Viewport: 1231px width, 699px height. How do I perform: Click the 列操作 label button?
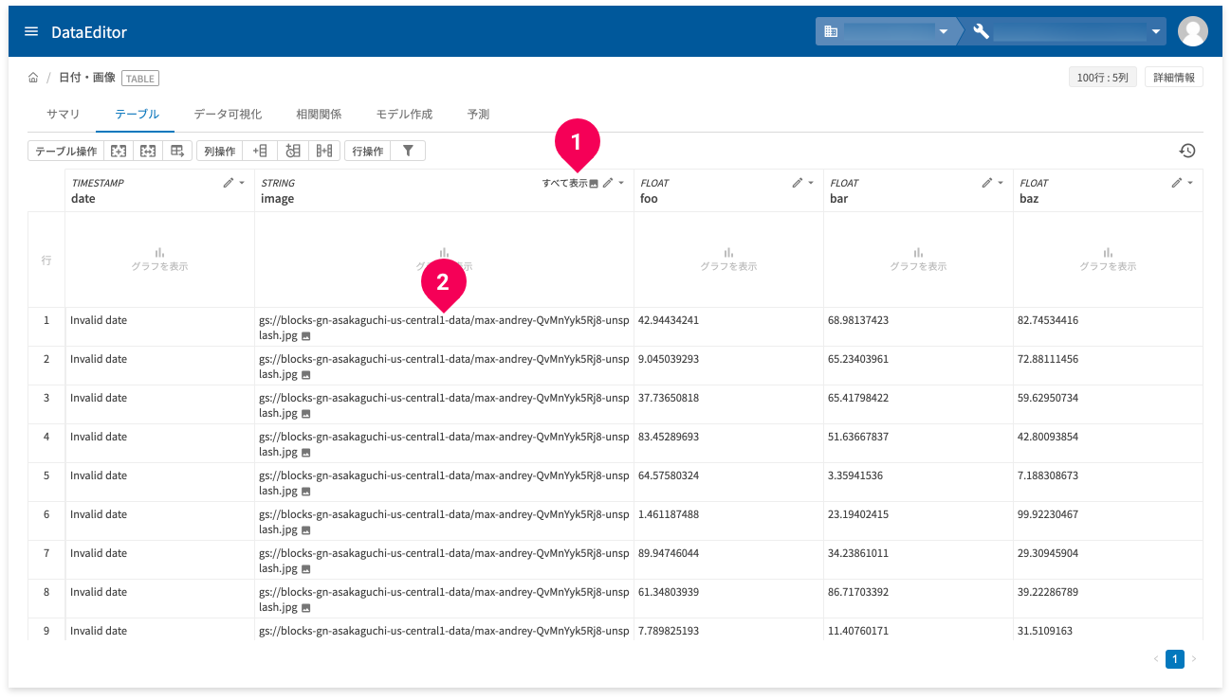[x=220, y=151]
